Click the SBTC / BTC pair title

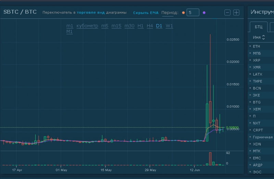[x=20, y=12]
